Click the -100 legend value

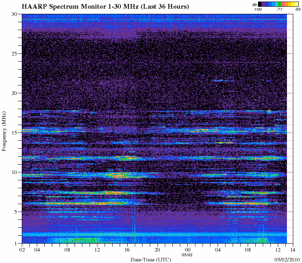[x=258, y=9]
